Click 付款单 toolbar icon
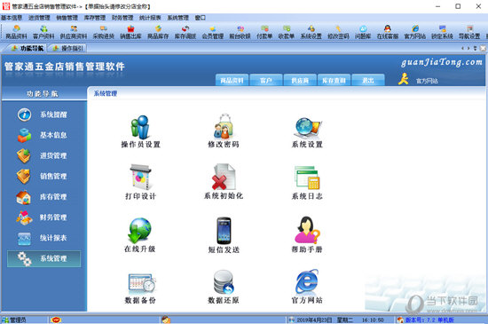Viewport: 488px width, 324px height. (264, 33)
